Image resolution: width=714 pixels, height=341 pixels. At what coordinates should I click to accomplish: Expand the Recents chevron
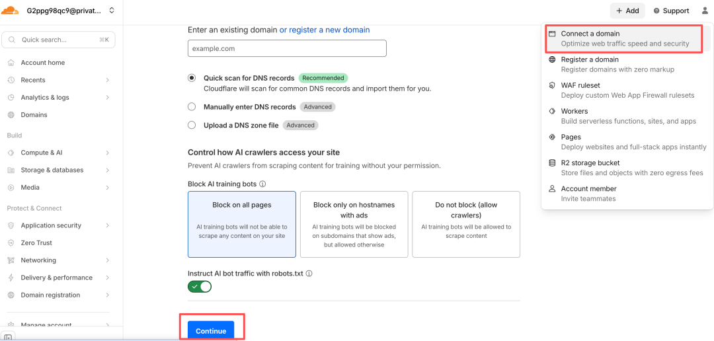pos(108,80)
